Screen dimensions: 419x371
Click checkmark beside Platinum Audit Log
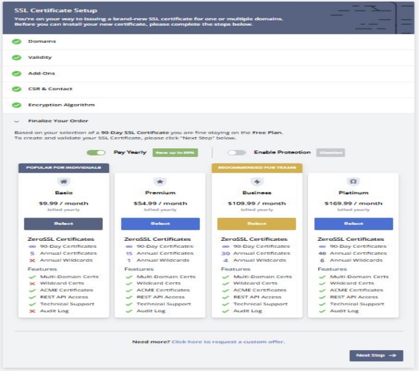point(322,311)
